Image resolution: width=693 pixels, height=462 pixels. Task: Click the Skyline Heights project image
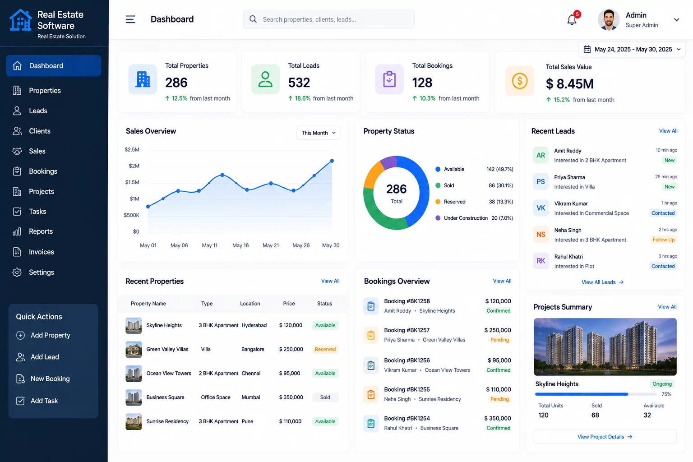click(x=605, y=347)
